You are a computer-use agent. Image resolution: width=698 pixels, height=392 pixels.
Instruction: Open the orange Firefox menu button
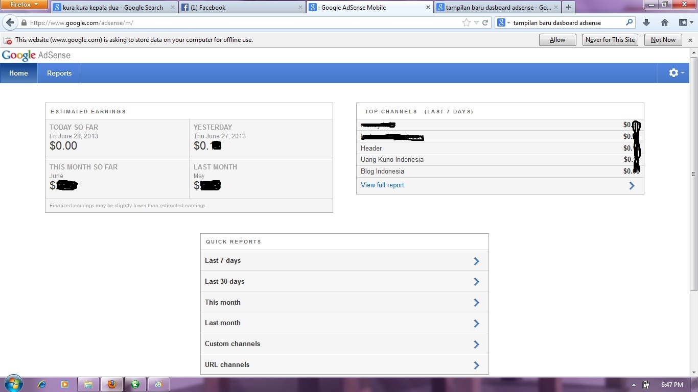click(24, 5)
